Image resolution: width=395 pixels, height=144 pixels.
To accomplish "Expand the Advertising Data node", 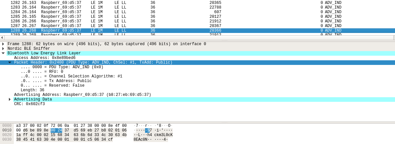I will point(10,100).
